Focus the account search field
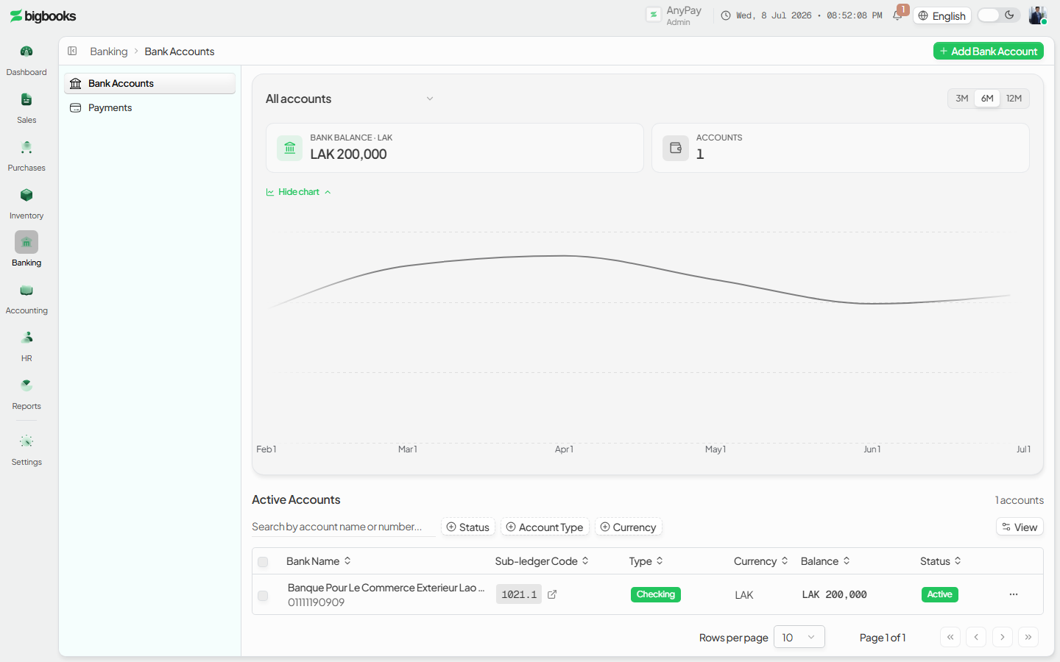Image resolution: width=1060 pixels, height=662 pixels. click(343, 527)
